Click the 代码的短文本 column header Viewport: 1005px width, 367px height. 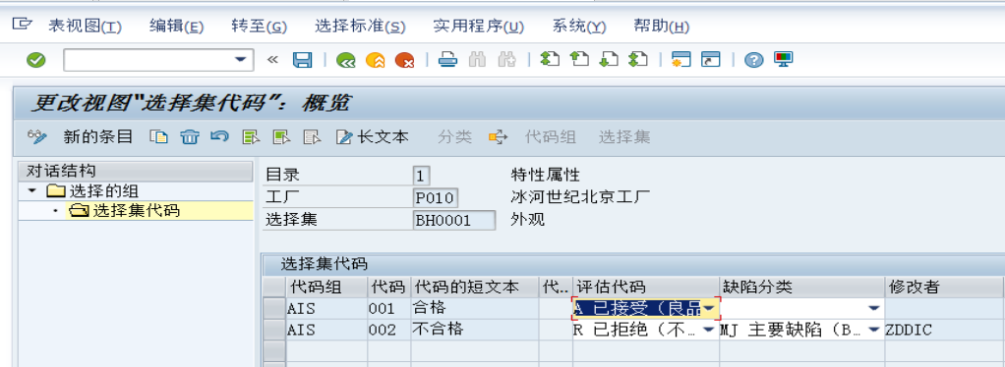474,288
